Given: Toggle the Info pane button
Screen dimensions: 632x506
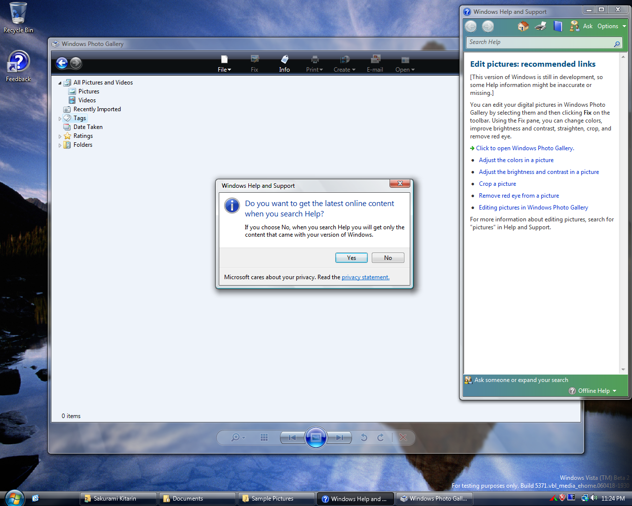Looking at the screenshot, I should point(284,64).
